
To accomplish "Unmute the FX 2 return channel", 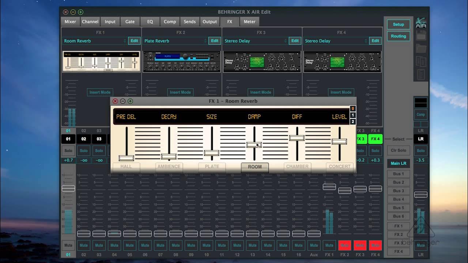I will [344, 245].
